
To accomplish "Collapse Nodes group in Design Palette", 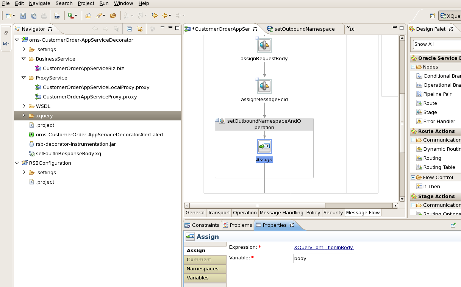I will [413, 67].
